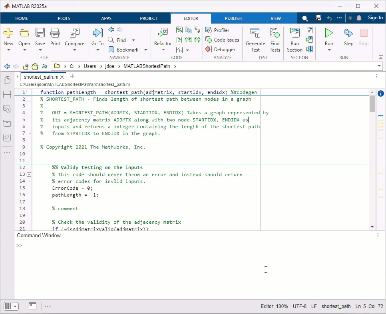Expand the Bookmark dropdown arrow
Image resolution: width=386 pixels, height=314 pixels.
(146, 50)
